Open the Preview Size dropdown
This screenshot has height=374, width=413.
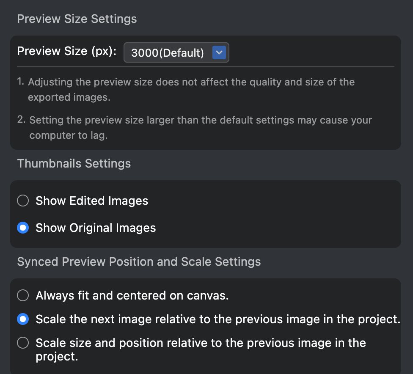[176, 52]
